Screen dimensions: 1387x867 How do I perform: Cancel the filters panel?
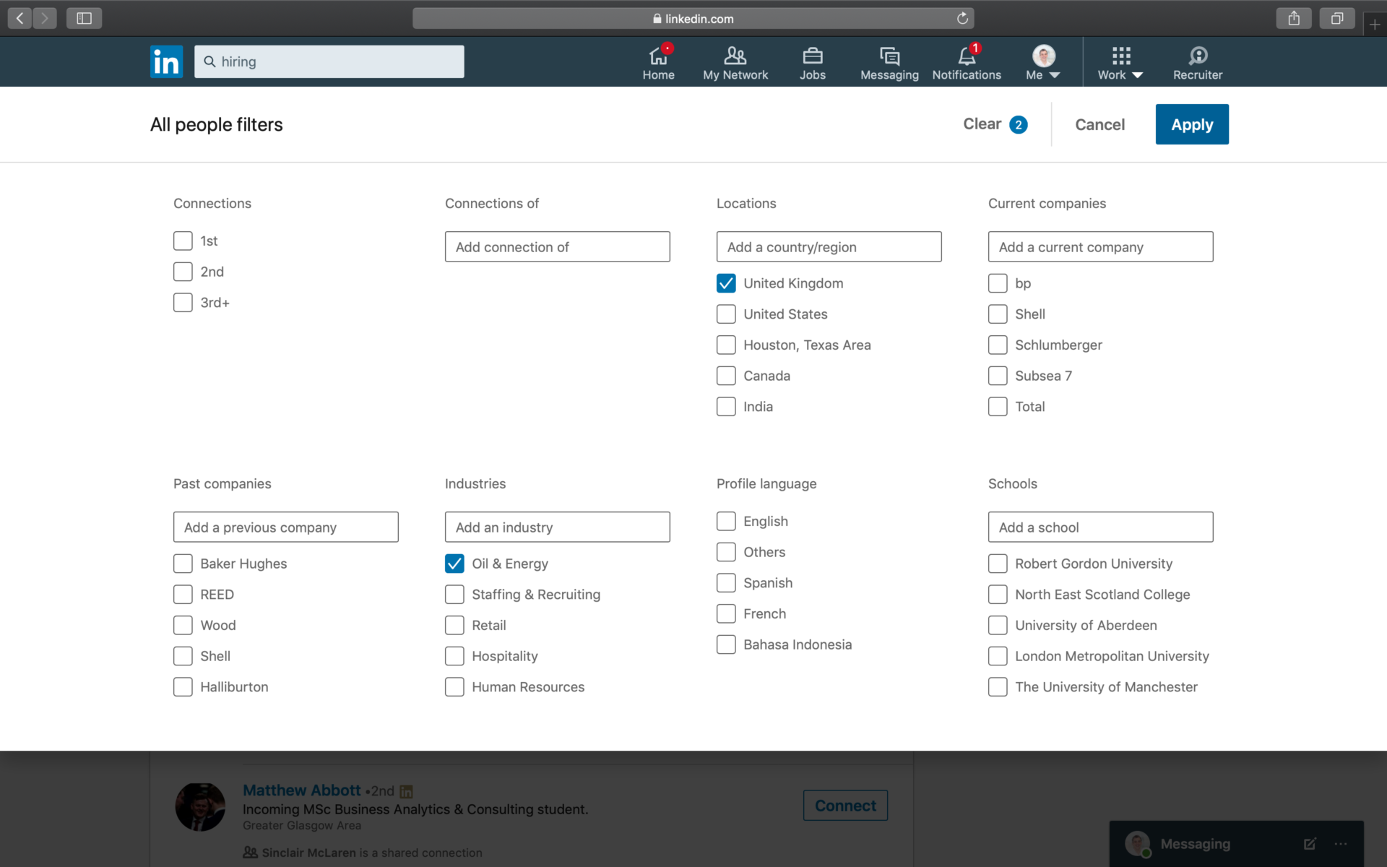click(x=1099, y=124)
